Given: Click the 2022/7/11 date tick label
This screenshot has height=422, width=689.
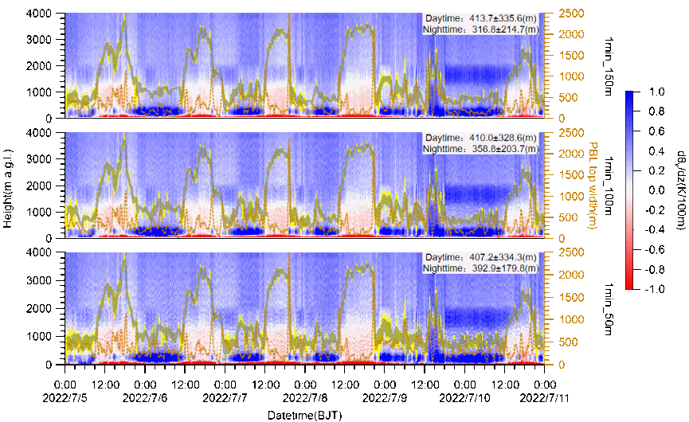Looking at the screenshot, I should [544, 396].
